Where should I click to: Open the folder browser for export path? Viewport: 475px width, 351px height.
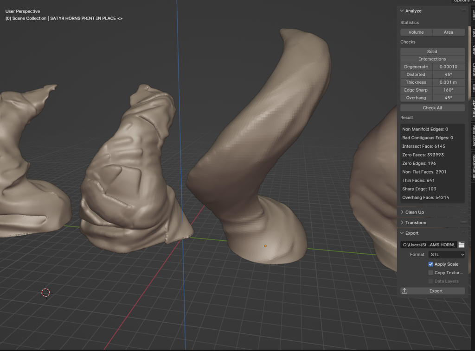(461, 244)
